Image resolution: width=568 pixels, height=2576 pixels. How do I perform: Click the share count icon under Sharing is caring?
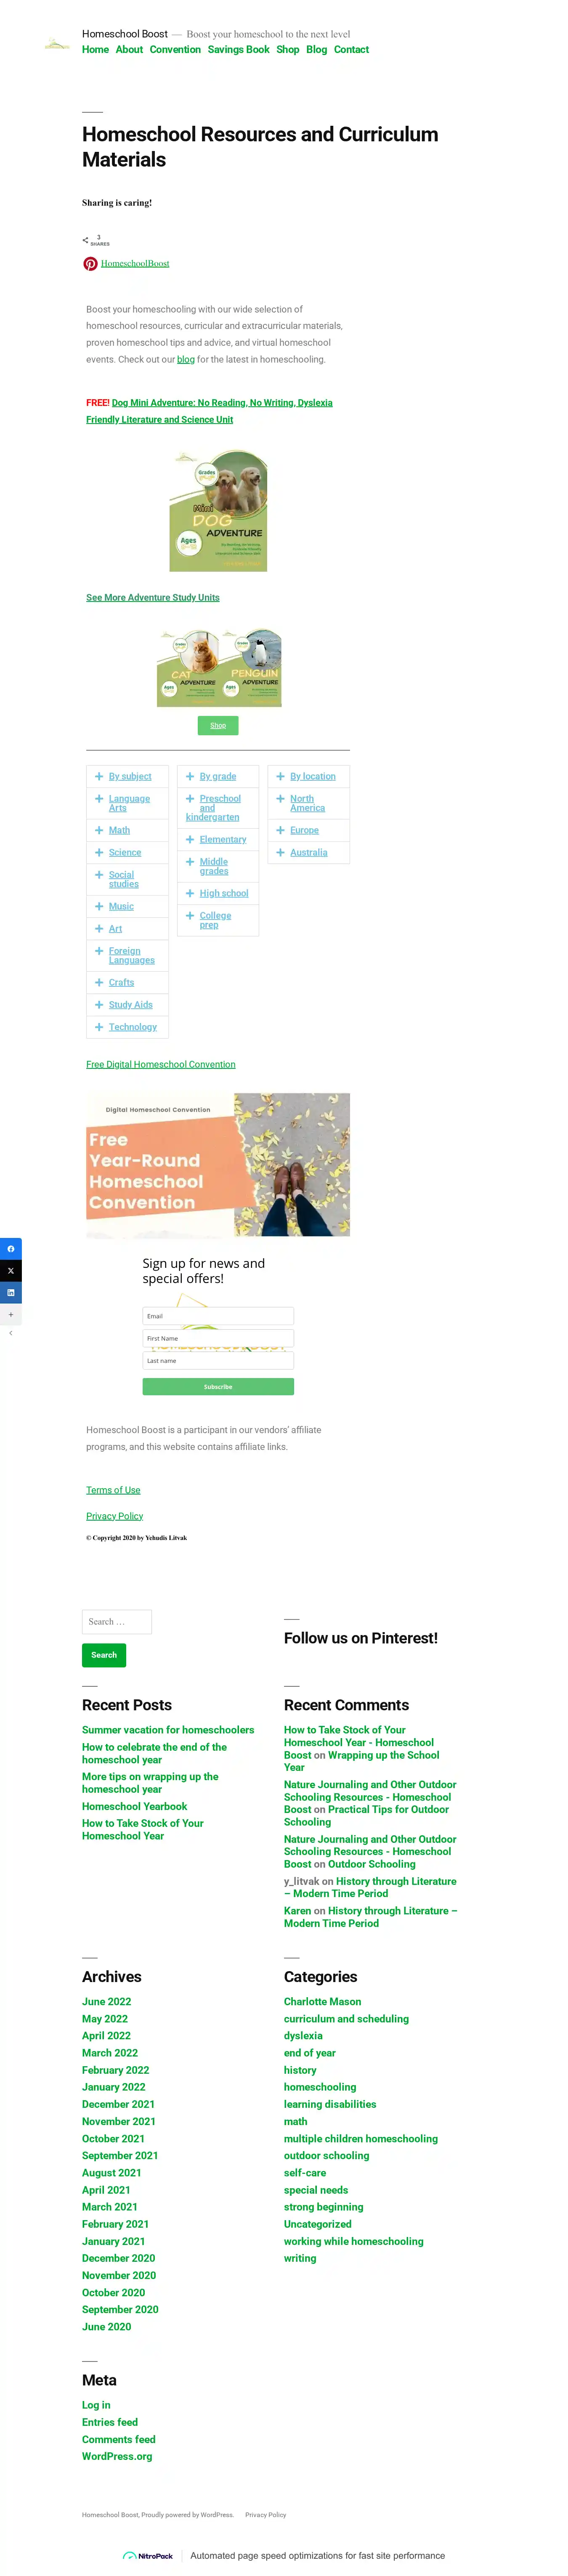click(x=85, y=240)
